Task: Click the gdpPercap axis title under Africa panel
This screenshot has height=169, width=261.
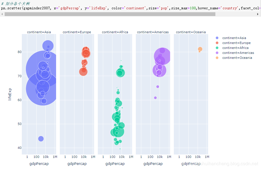Action: pos(115,164)
